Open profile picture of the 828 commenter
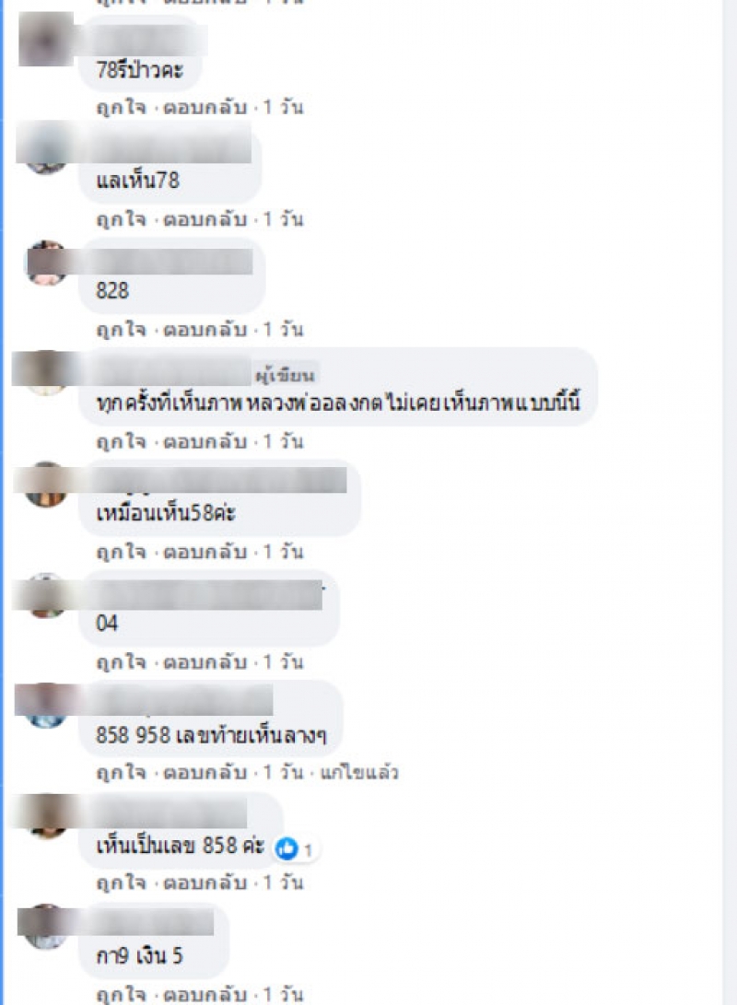 [x=45, y=263]
